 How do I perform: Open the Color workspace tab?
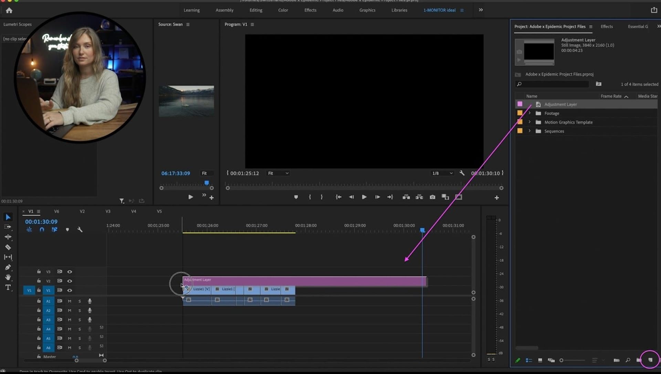283,10
